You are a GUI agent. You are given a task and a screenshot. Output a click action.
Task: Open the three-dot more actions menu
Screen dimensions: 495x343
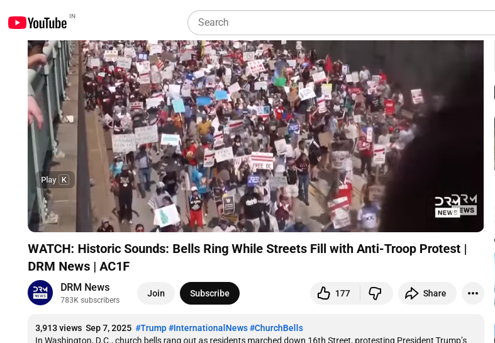[x=472, y=293]
